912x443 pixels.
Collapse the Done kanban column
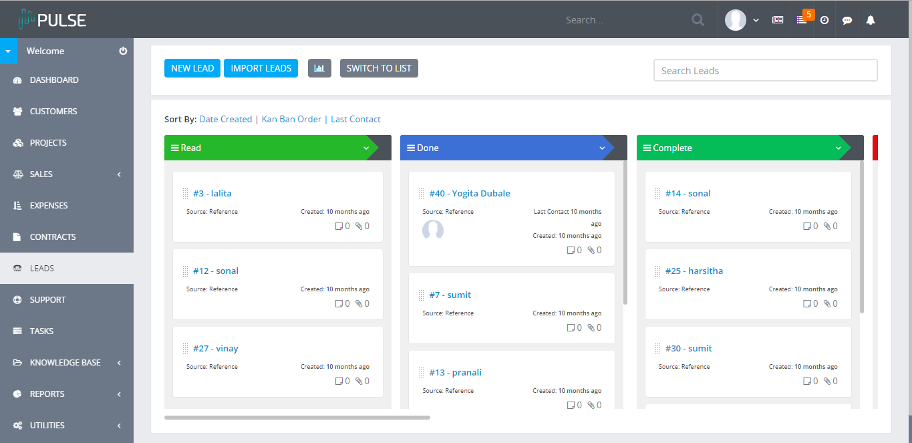pyautogui.click(x=602, y=148)
